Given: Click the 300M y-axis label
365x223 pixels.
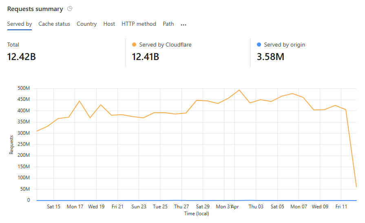Looking at the screenshot, I should [24, 133].
